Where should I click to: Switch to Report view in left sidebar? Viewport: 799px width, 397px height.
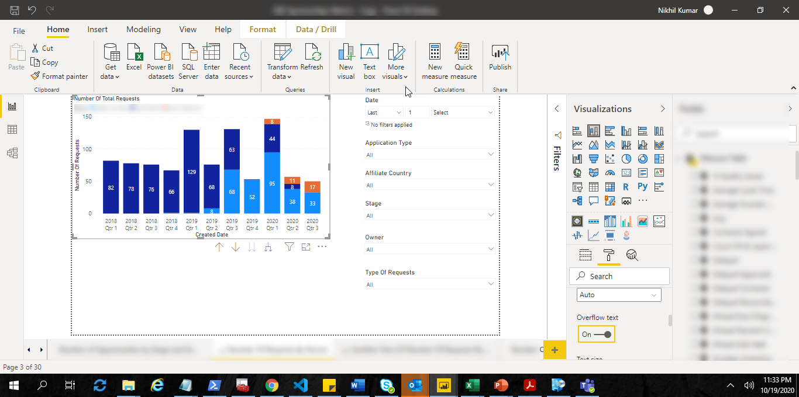tap(12, 106)
